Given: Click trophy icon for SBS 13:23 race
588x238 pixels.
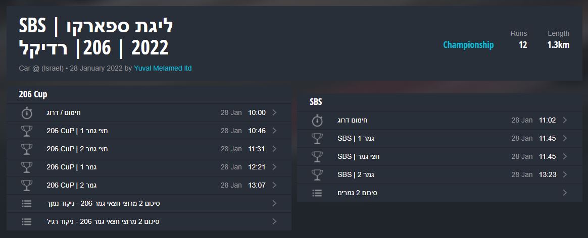Looking at the screenshot, I should pos(317,175).
